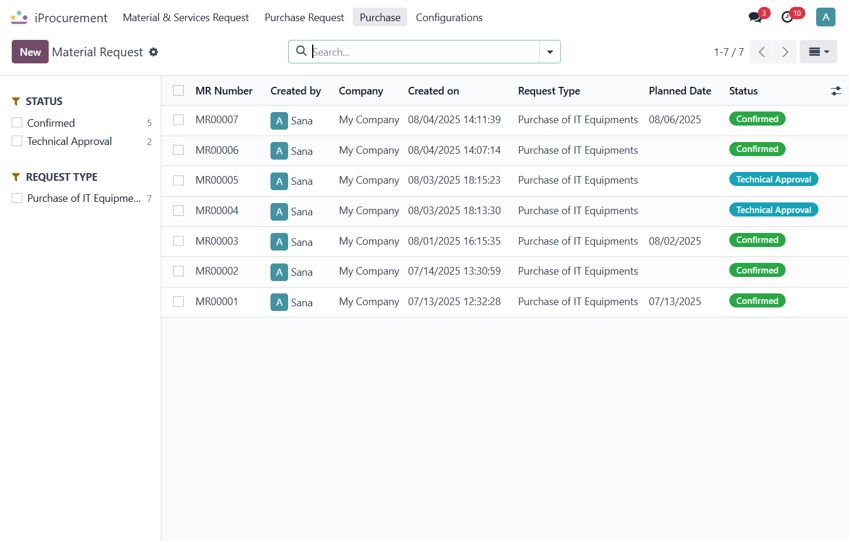Click the search input field
The width and height of the screenshot is (849, 541).
(x=425, y=52)
